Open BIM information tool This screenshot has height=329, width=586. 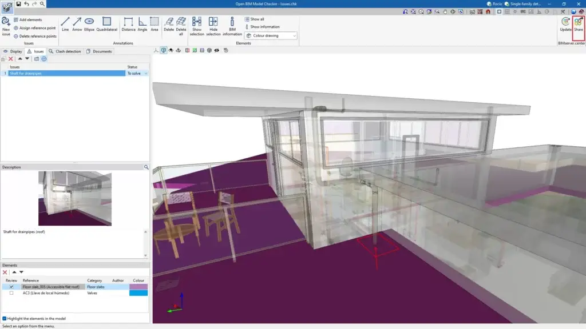[x=232, y=23]
